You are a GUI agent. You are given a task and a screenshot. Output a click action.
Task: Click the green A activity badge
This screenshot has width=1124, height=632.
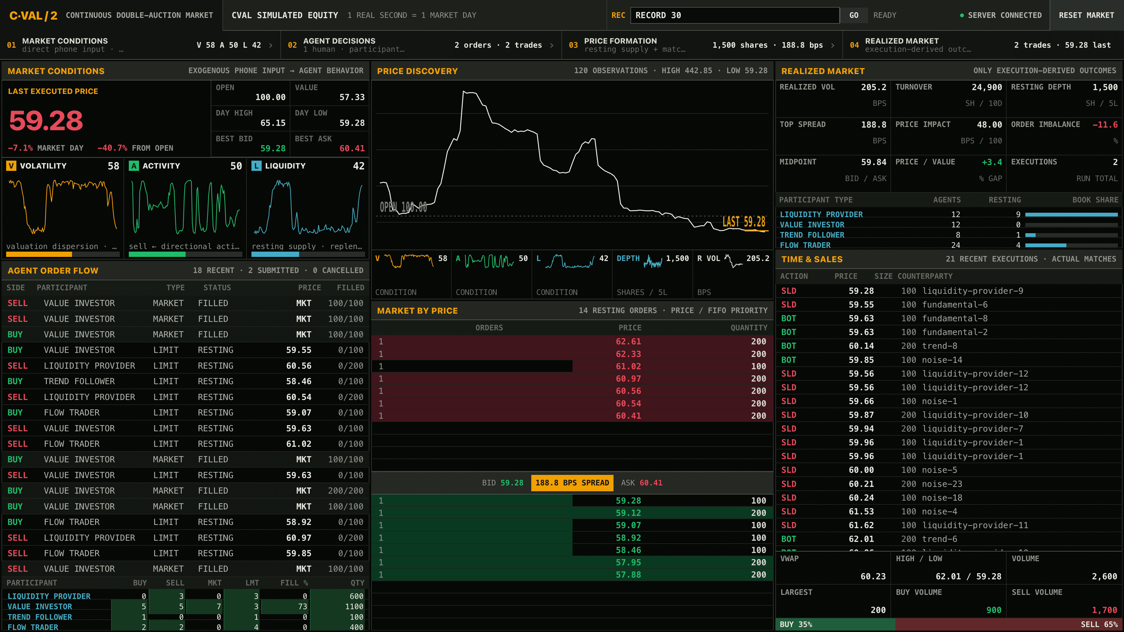click(134, 166)
